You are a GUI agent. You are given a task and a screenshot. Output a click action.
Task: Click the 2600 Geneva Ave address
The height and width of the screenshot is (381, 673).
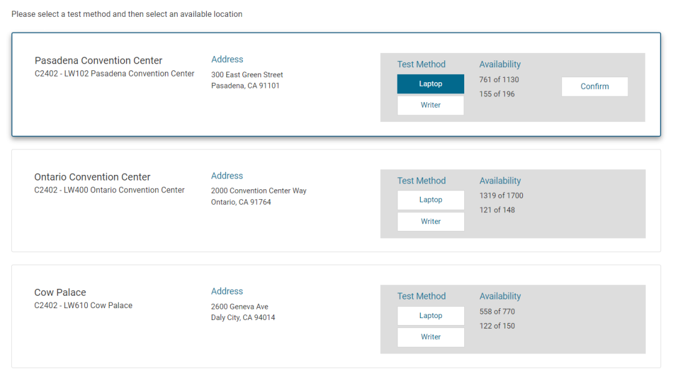coord(239,306)
